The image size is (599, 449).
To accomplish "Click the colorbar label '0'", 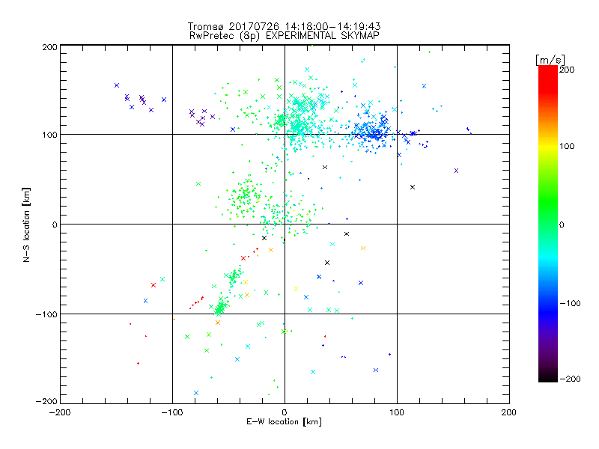I will (x=562, y=224).
